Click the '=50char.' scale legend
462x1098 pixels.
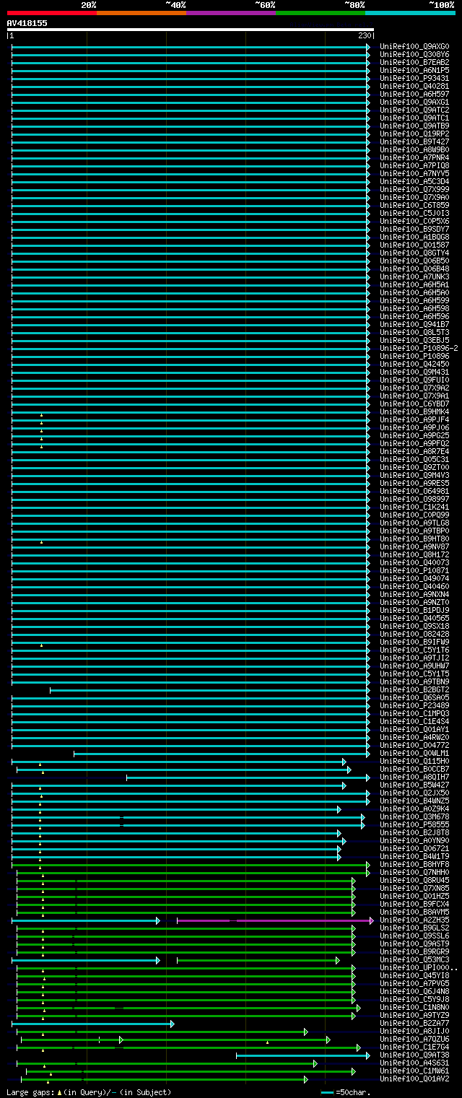point(346,1092)
